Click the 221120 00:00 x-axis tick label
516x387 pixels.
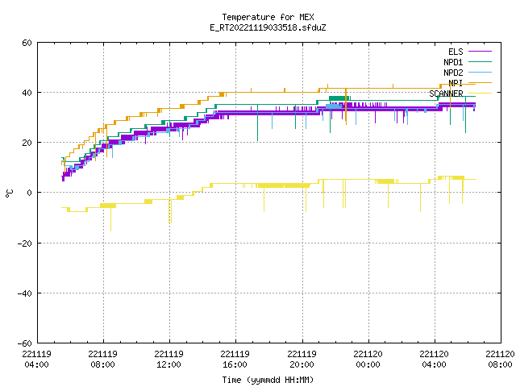point(368,360)
